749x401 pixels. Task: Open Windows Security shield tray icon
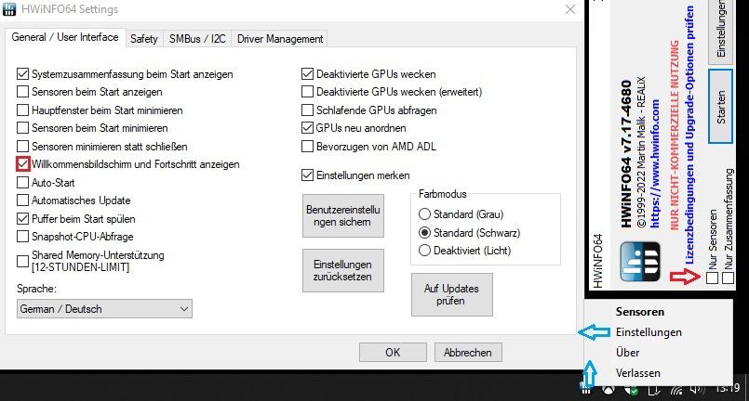point(631,390)
